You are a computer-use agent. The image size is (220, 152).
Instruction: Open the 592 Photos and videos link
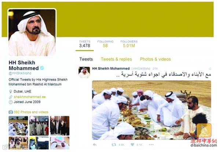31,112
